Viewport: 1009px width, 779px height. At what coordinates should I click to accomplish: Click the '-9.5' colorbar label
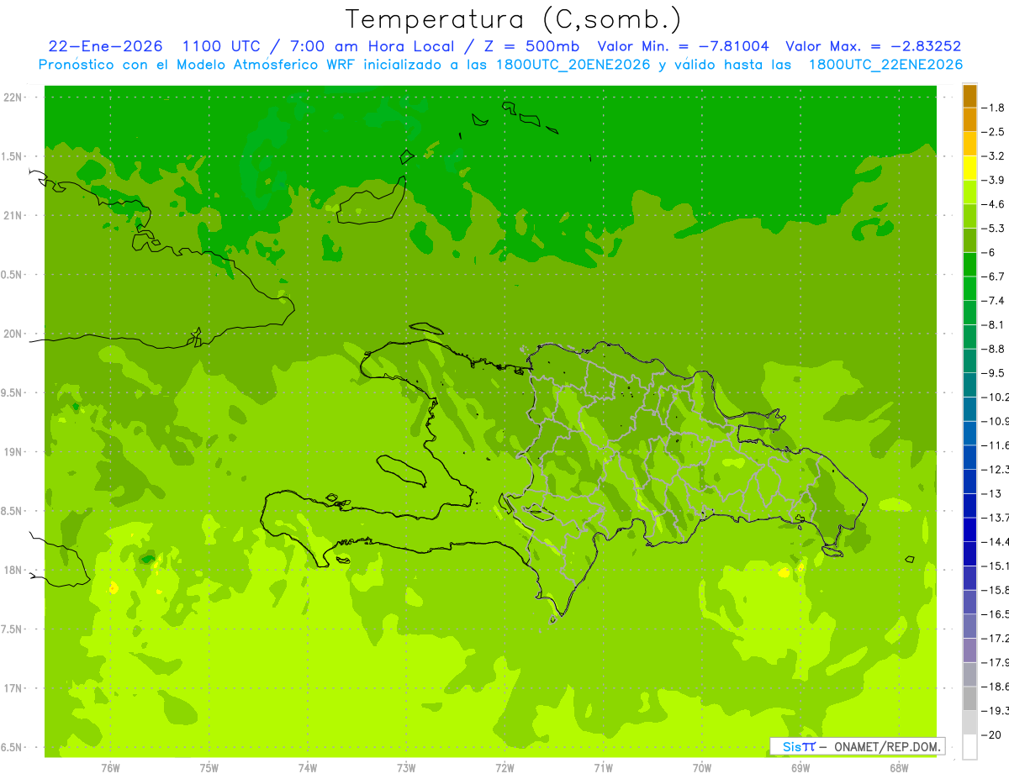coord(995,373)
